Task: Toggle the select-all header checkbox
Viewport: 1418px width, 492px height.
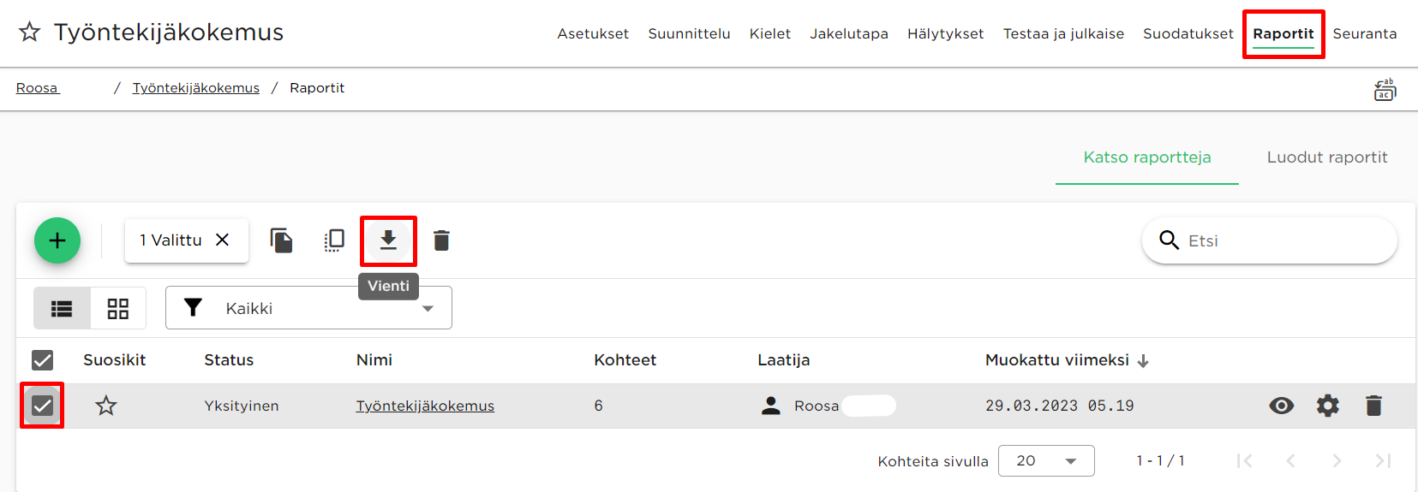Action: pyautogui.click(x=42, y=360)
